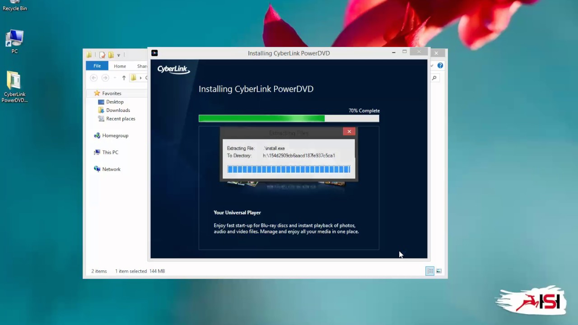The height and width of the screenshot is (325, 578).
Task: Switch Explorer to large icons view
Action: point(439,271)
